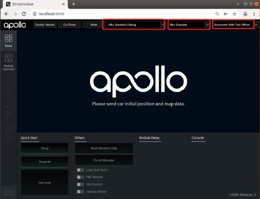Open the Tasks sidebar panel
Viewport: 260px width, 199px height.
click(8, 41)
